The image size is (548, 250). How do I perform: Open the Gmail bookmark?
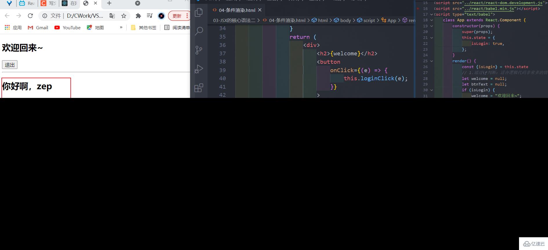[38, 28]
